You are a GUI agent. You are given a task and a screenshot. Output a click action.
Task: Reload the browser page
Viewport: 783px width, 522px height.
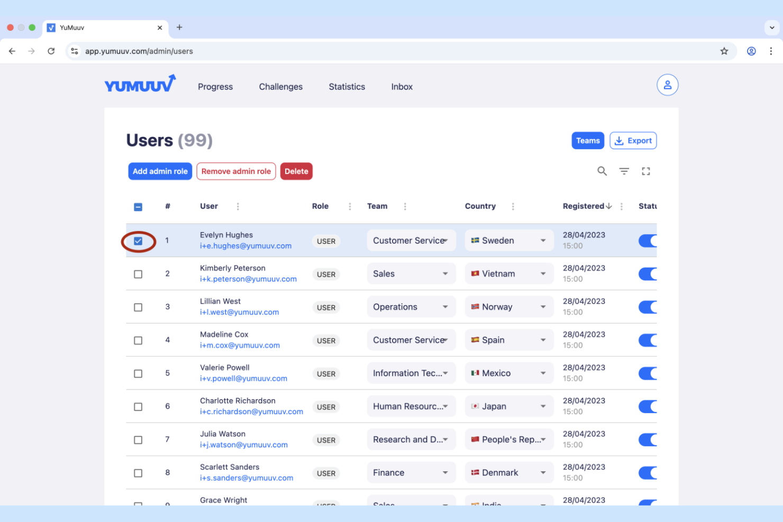[51, 51]
